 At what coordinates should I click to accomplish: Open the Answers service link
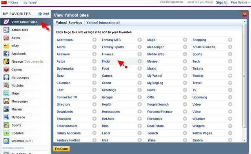tap(63, 54)
